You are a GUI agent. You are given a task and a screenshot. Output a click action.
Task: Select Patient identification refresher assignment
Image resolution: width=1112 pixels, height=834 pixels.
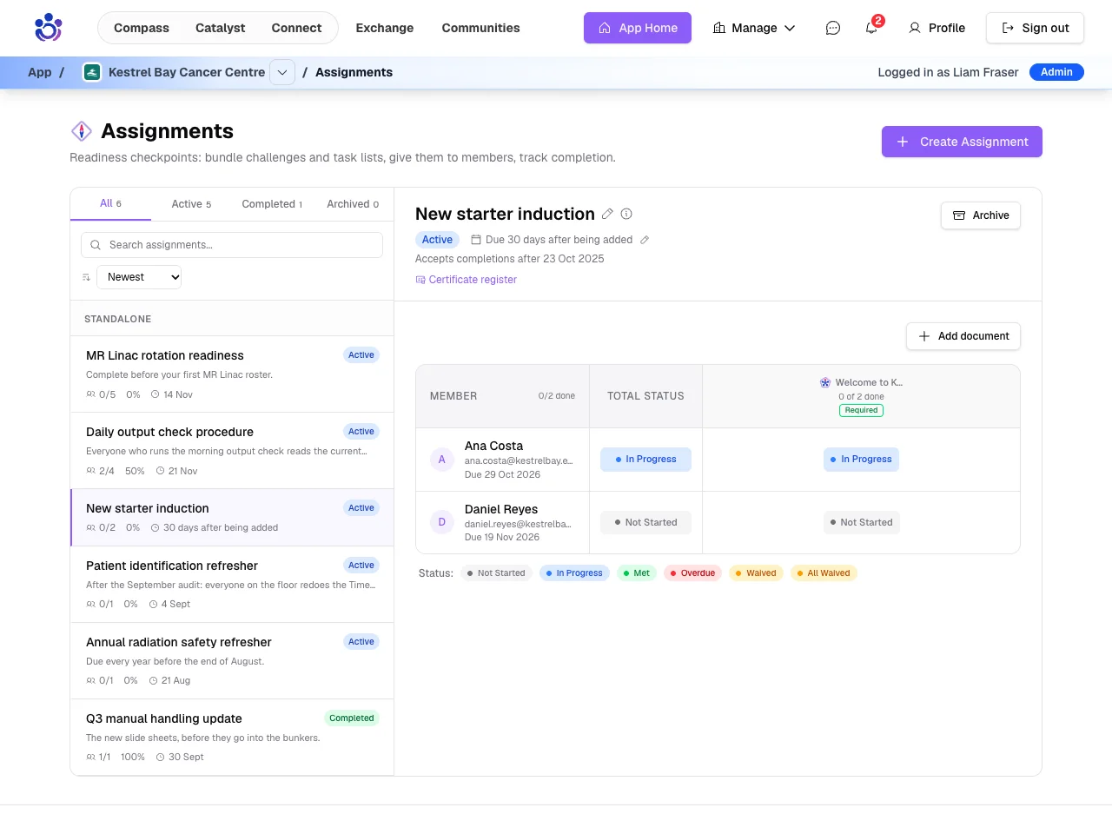pyautogui.click(x=232, y=585)
